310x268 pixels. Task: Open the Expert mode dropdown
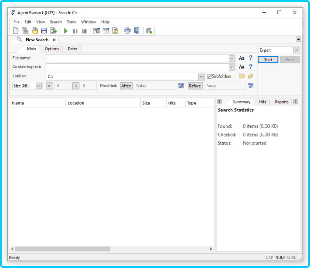pyautogui.click(x=296, y=50)
